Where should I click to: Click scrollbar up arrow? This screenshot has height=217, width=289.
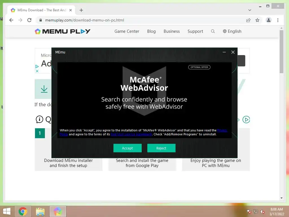point(281,28)
